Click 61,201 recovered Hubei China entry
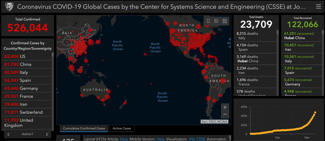Viewport: 325px width, 141px height. [x=301, y=36]
